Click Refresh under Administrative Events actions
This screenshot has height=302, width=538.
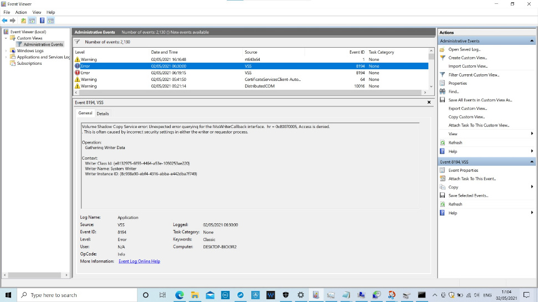(455, 142)
